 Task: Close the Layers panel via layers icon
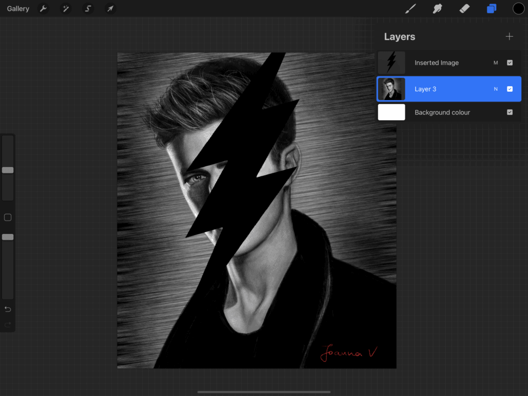491,9
